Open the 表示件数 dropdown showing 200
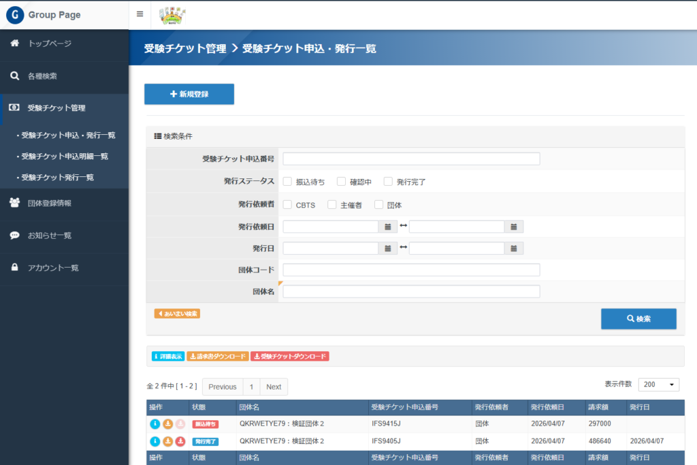The width and height of the screenshot is (697, 465). (x=658, y=385)
